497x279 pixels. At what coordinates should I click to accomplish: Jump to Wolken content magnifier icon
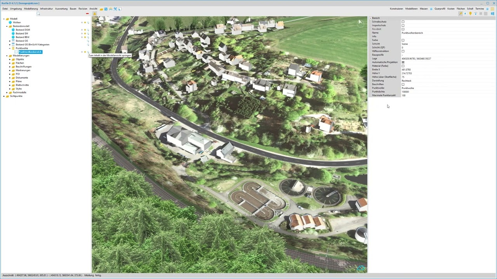click(88, 22)
